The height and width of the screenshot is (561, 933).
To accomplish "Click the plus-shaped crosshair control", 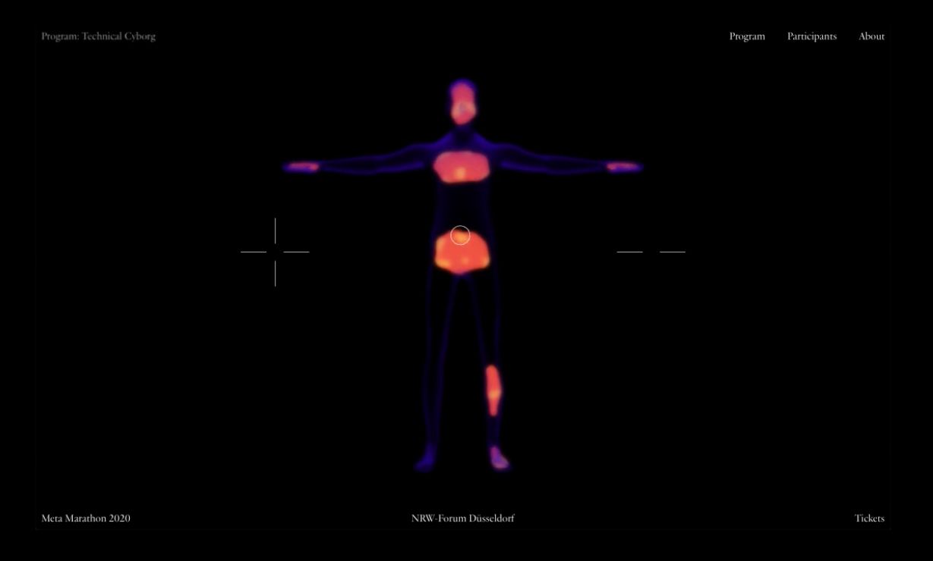I will click(x=275, y=252).
